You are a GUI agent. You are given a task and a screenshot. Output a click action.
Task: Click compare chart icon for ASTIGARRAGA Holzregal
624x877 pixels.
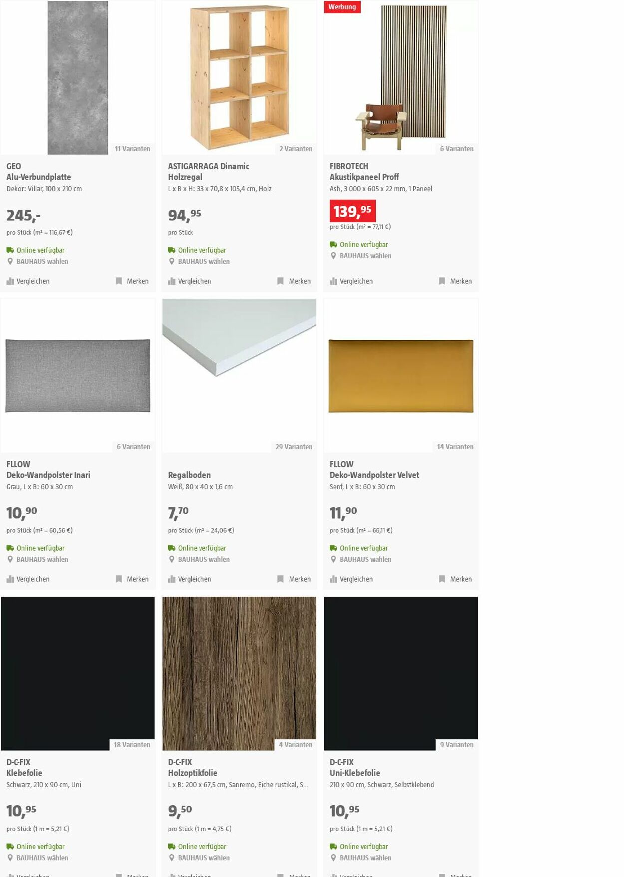[x=172, y=281]
